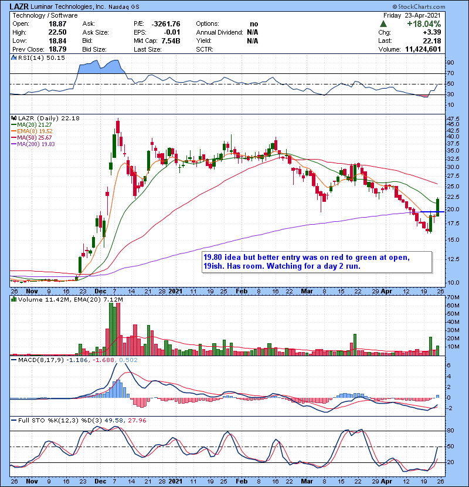Click the volume bars icon beside Volume 11.42M
The height and width of the screenshot is (487, 469).
[13, 299]
